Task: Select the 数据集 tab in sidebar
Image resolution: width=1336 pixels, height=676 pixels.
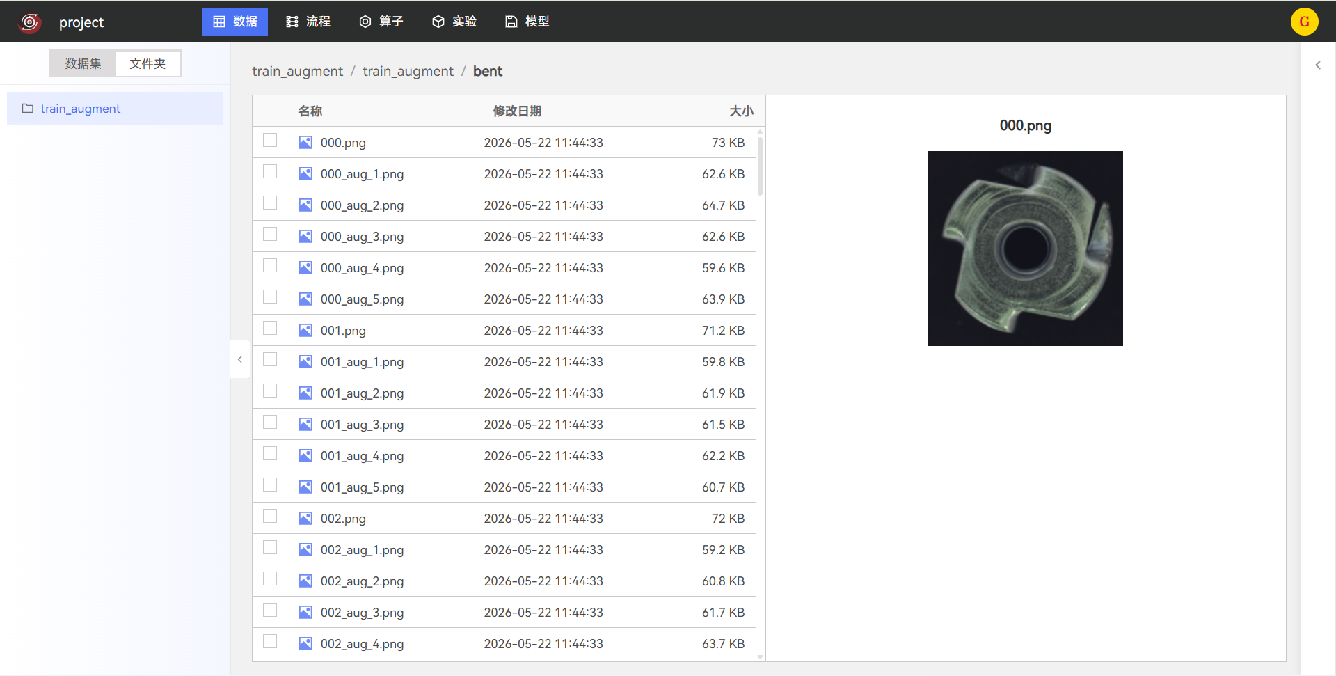Action: coord(83,63)
